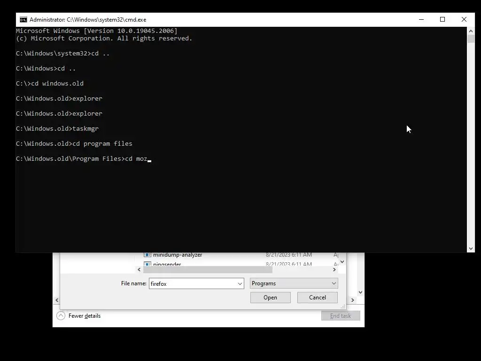The image size is (481, 361).
Task: Click the 'taskmgr' command line
Action: [57, 129]
